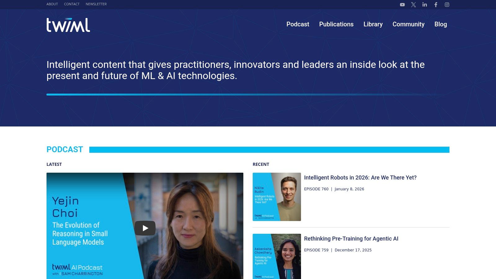Image resolution: width=496 pixels, height=279 pixels.
Task: Open the Instagram social icon
Action: 447,5
